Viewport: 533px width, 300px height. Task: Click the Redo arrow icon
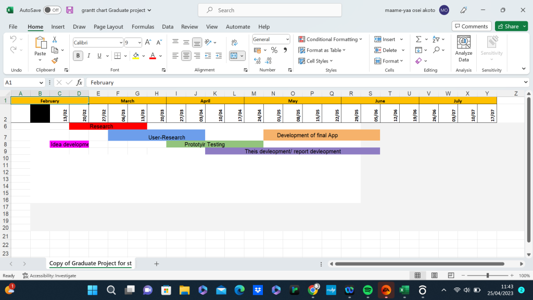point(13,50)
